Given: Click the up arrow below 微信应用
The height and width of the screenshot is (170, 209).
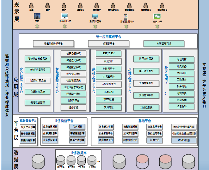Looking at the screenshot, I should coord(157,26).
